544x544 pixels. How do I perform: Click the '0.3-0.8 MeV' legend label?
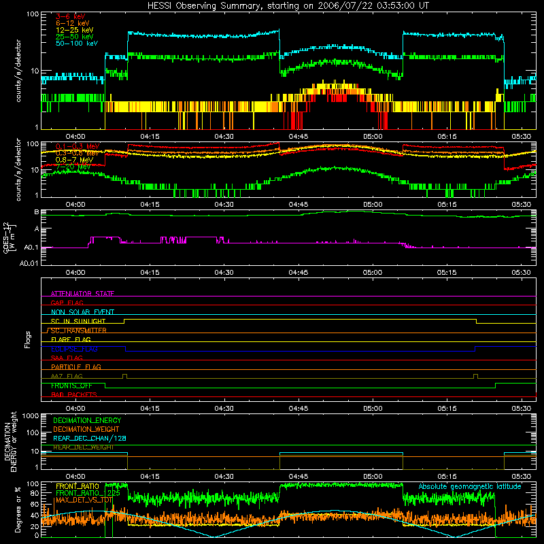tap(77, 153)
